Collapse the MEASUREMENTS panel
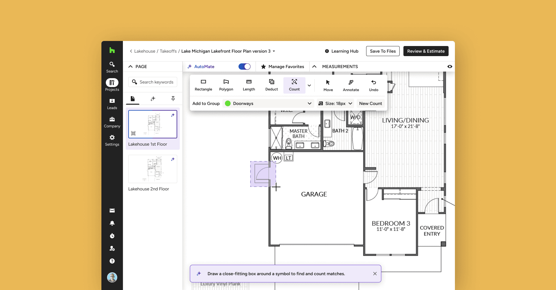556x290 pixels. 314,67
